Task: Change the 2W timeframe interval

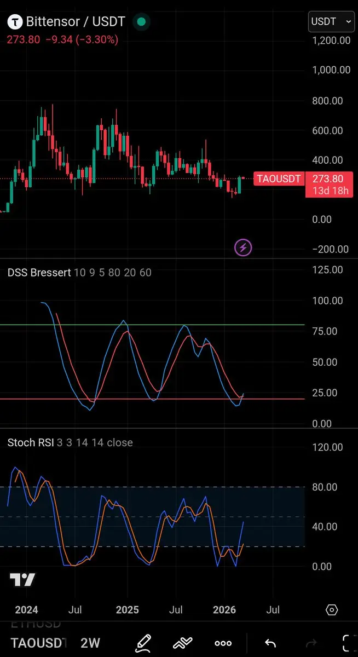Action: click(x=90, y=643)
